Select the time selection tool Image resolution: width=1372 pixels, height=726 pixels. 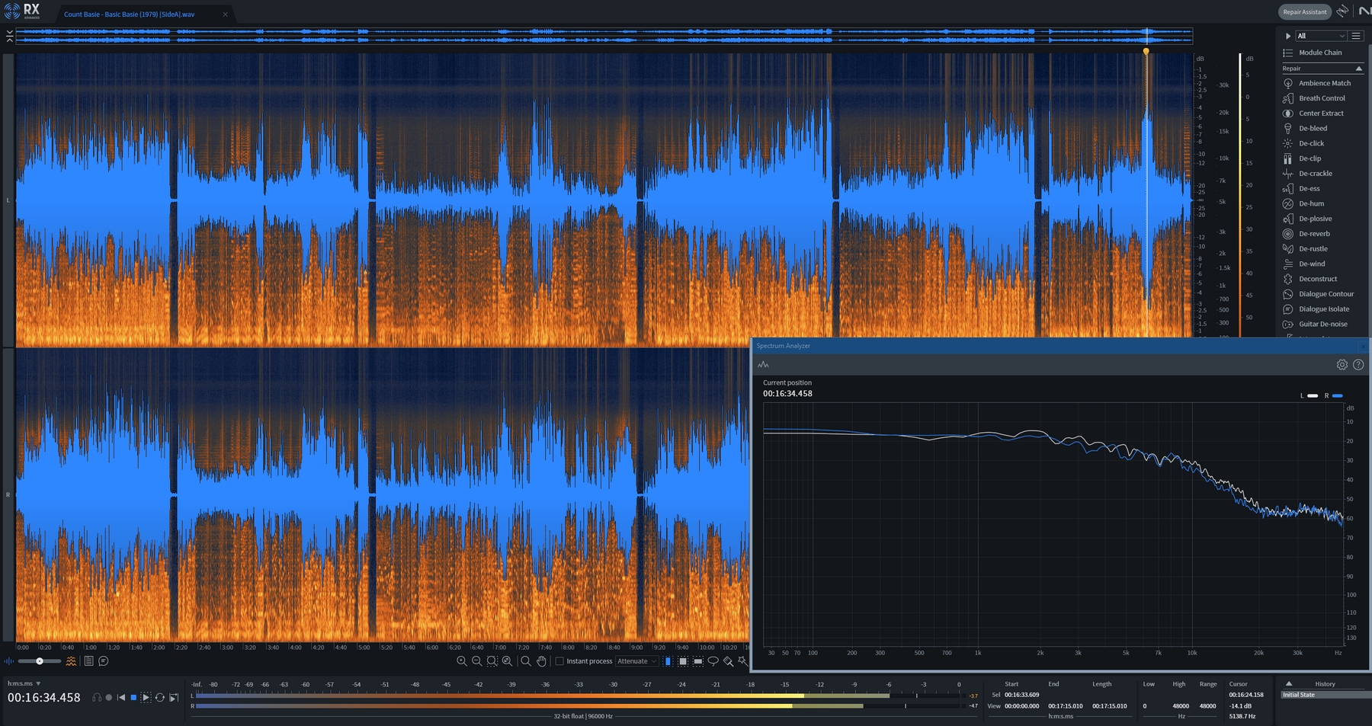[x=668, y=661]
